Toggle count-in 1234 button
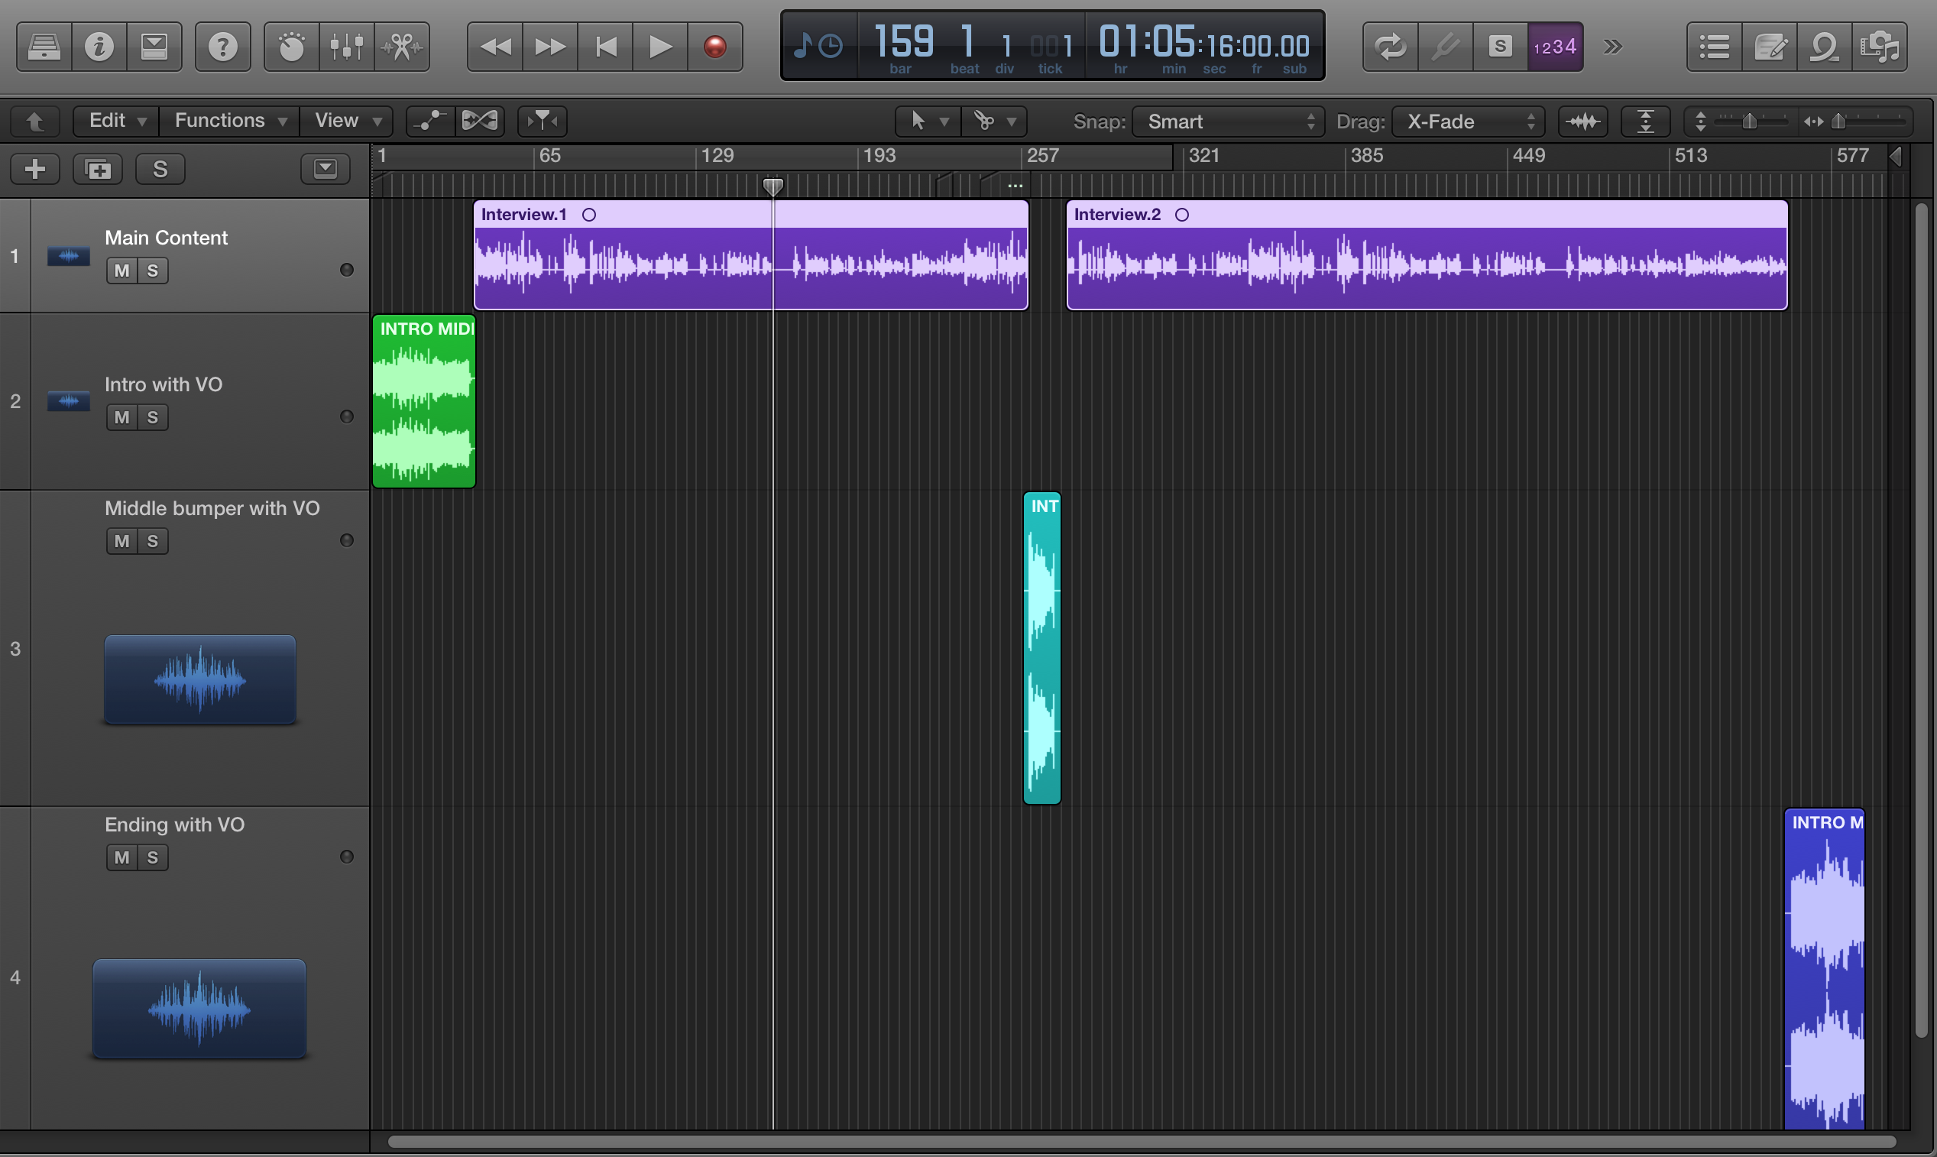The image size is (1937, 1157). pyautogui.click(x=1554, y=47)
